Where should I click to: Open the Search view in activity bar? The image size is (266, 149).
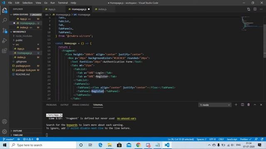pos(5,20)
